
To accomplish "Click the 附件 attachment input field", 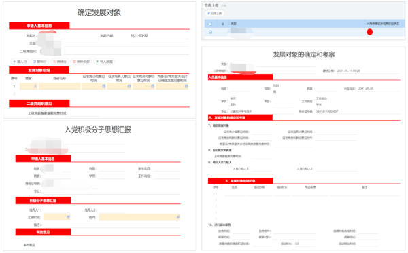I will tap(139, 217).
